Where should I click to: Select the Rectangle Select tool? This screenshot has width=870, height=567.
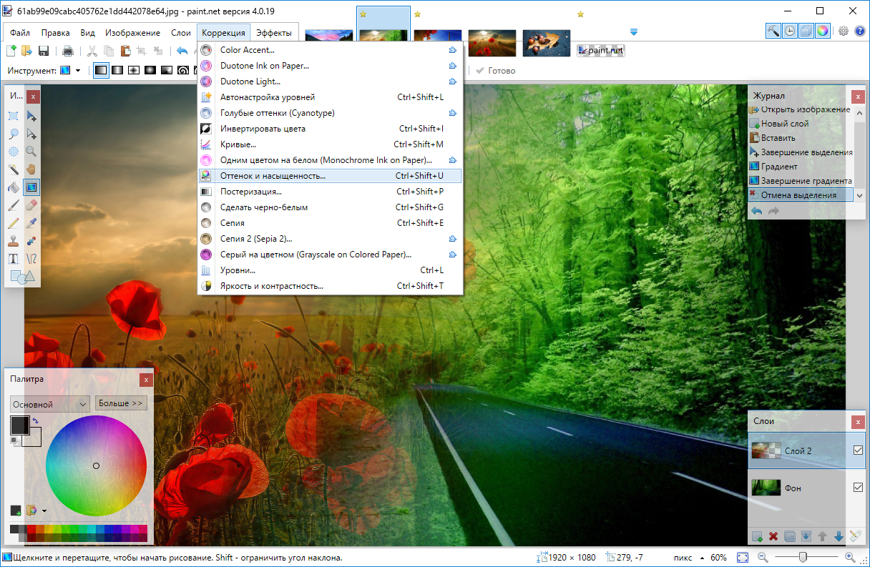(14, 116)
